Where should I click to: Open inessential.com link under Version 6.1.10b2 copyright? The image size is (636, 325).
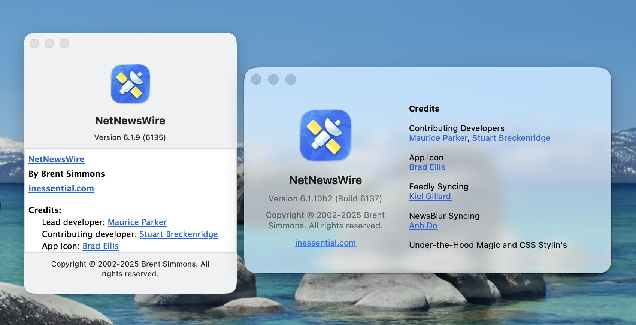coord(325,243)
